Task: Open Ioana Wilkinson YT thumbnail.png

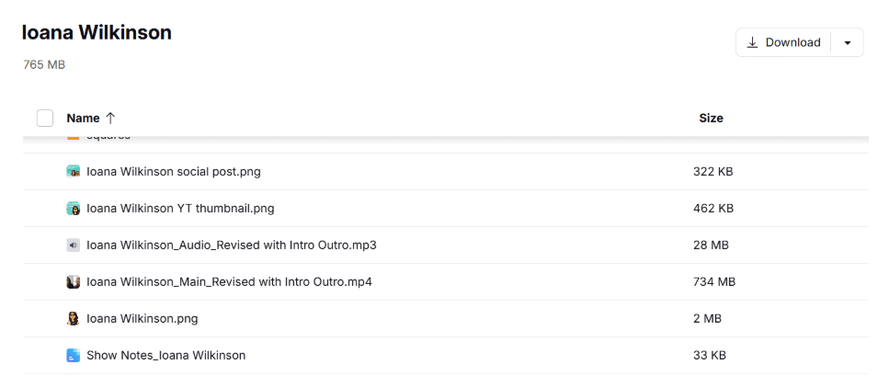Action: [x=180, y=208]
